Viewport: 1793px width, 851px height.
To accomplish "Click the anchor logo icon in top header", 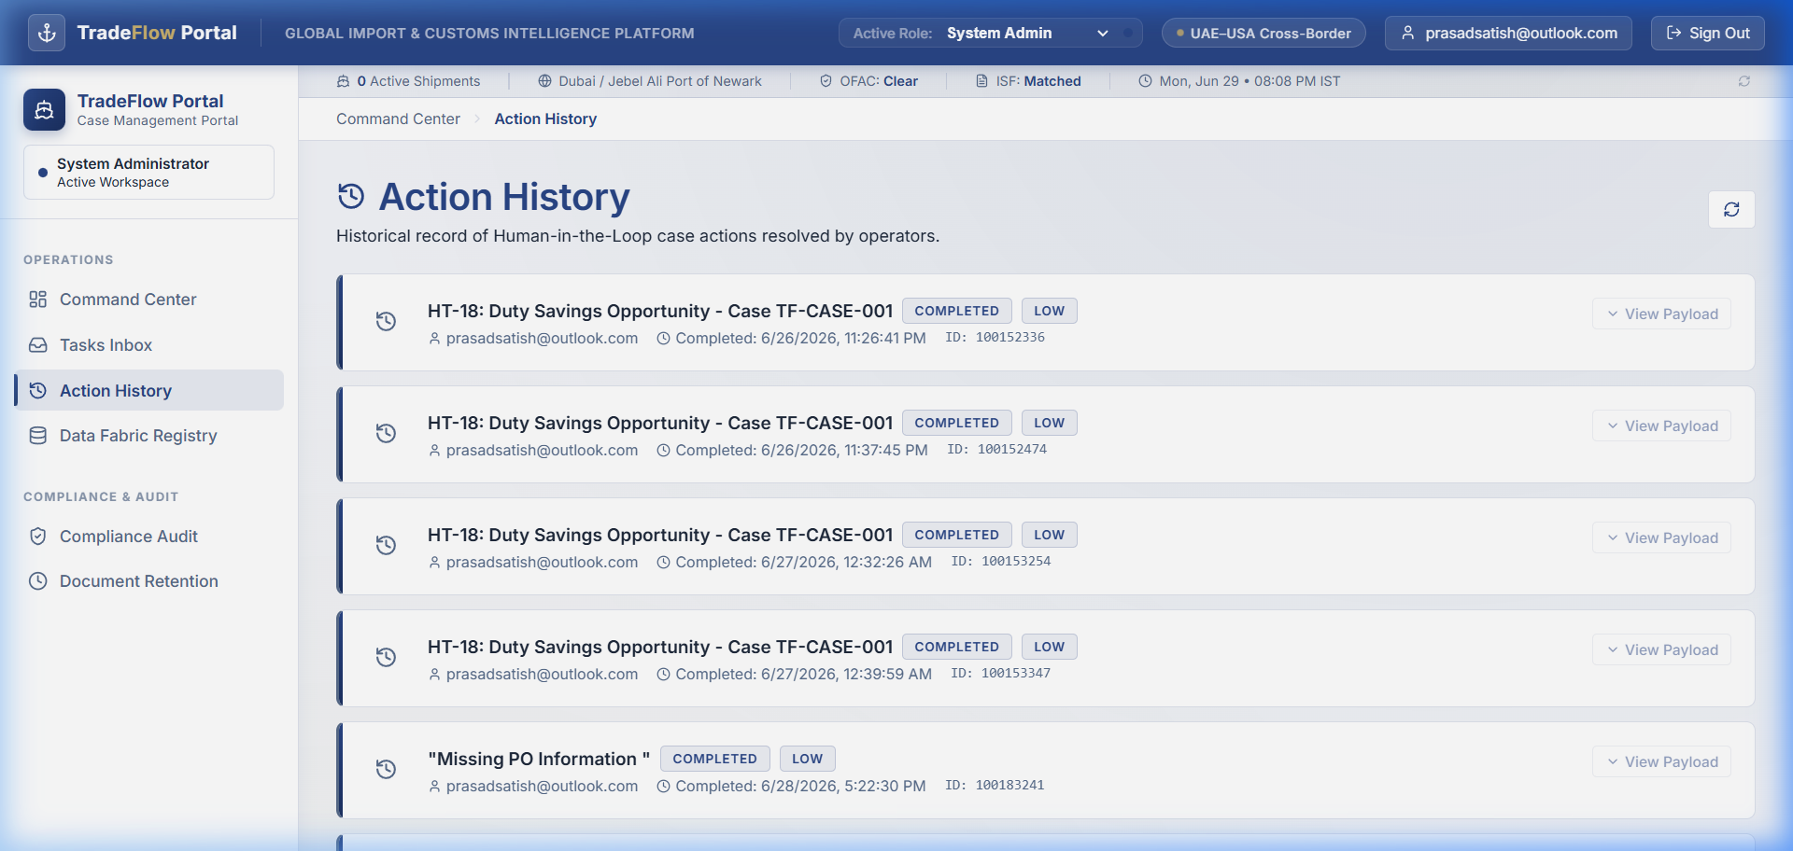I will [x=47, y=33].
